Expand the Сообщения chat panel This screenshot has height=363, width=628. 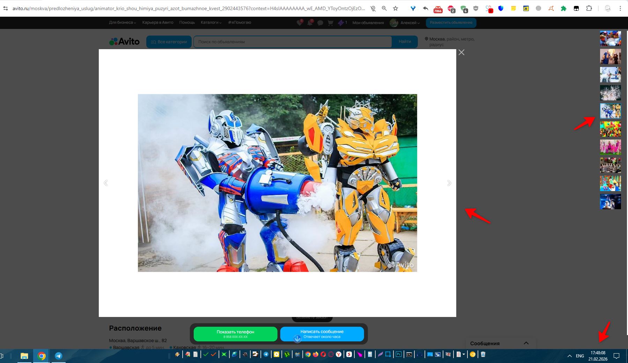[526, 343]
